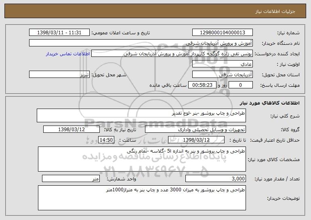Click the شرح کلی نیاز text box
The image size is (311, 220).
(141, 115)
